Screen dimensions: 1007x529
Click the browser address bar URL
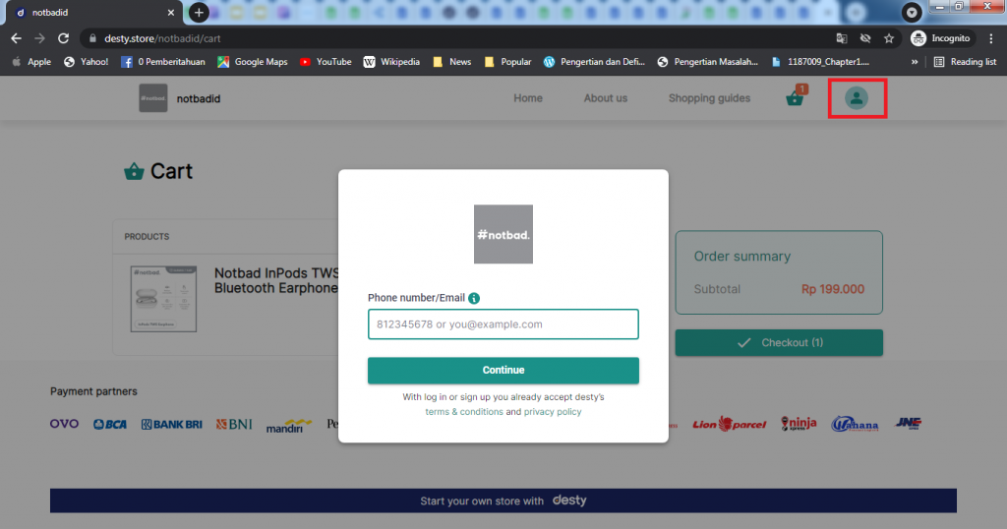(x=162, y=38)
